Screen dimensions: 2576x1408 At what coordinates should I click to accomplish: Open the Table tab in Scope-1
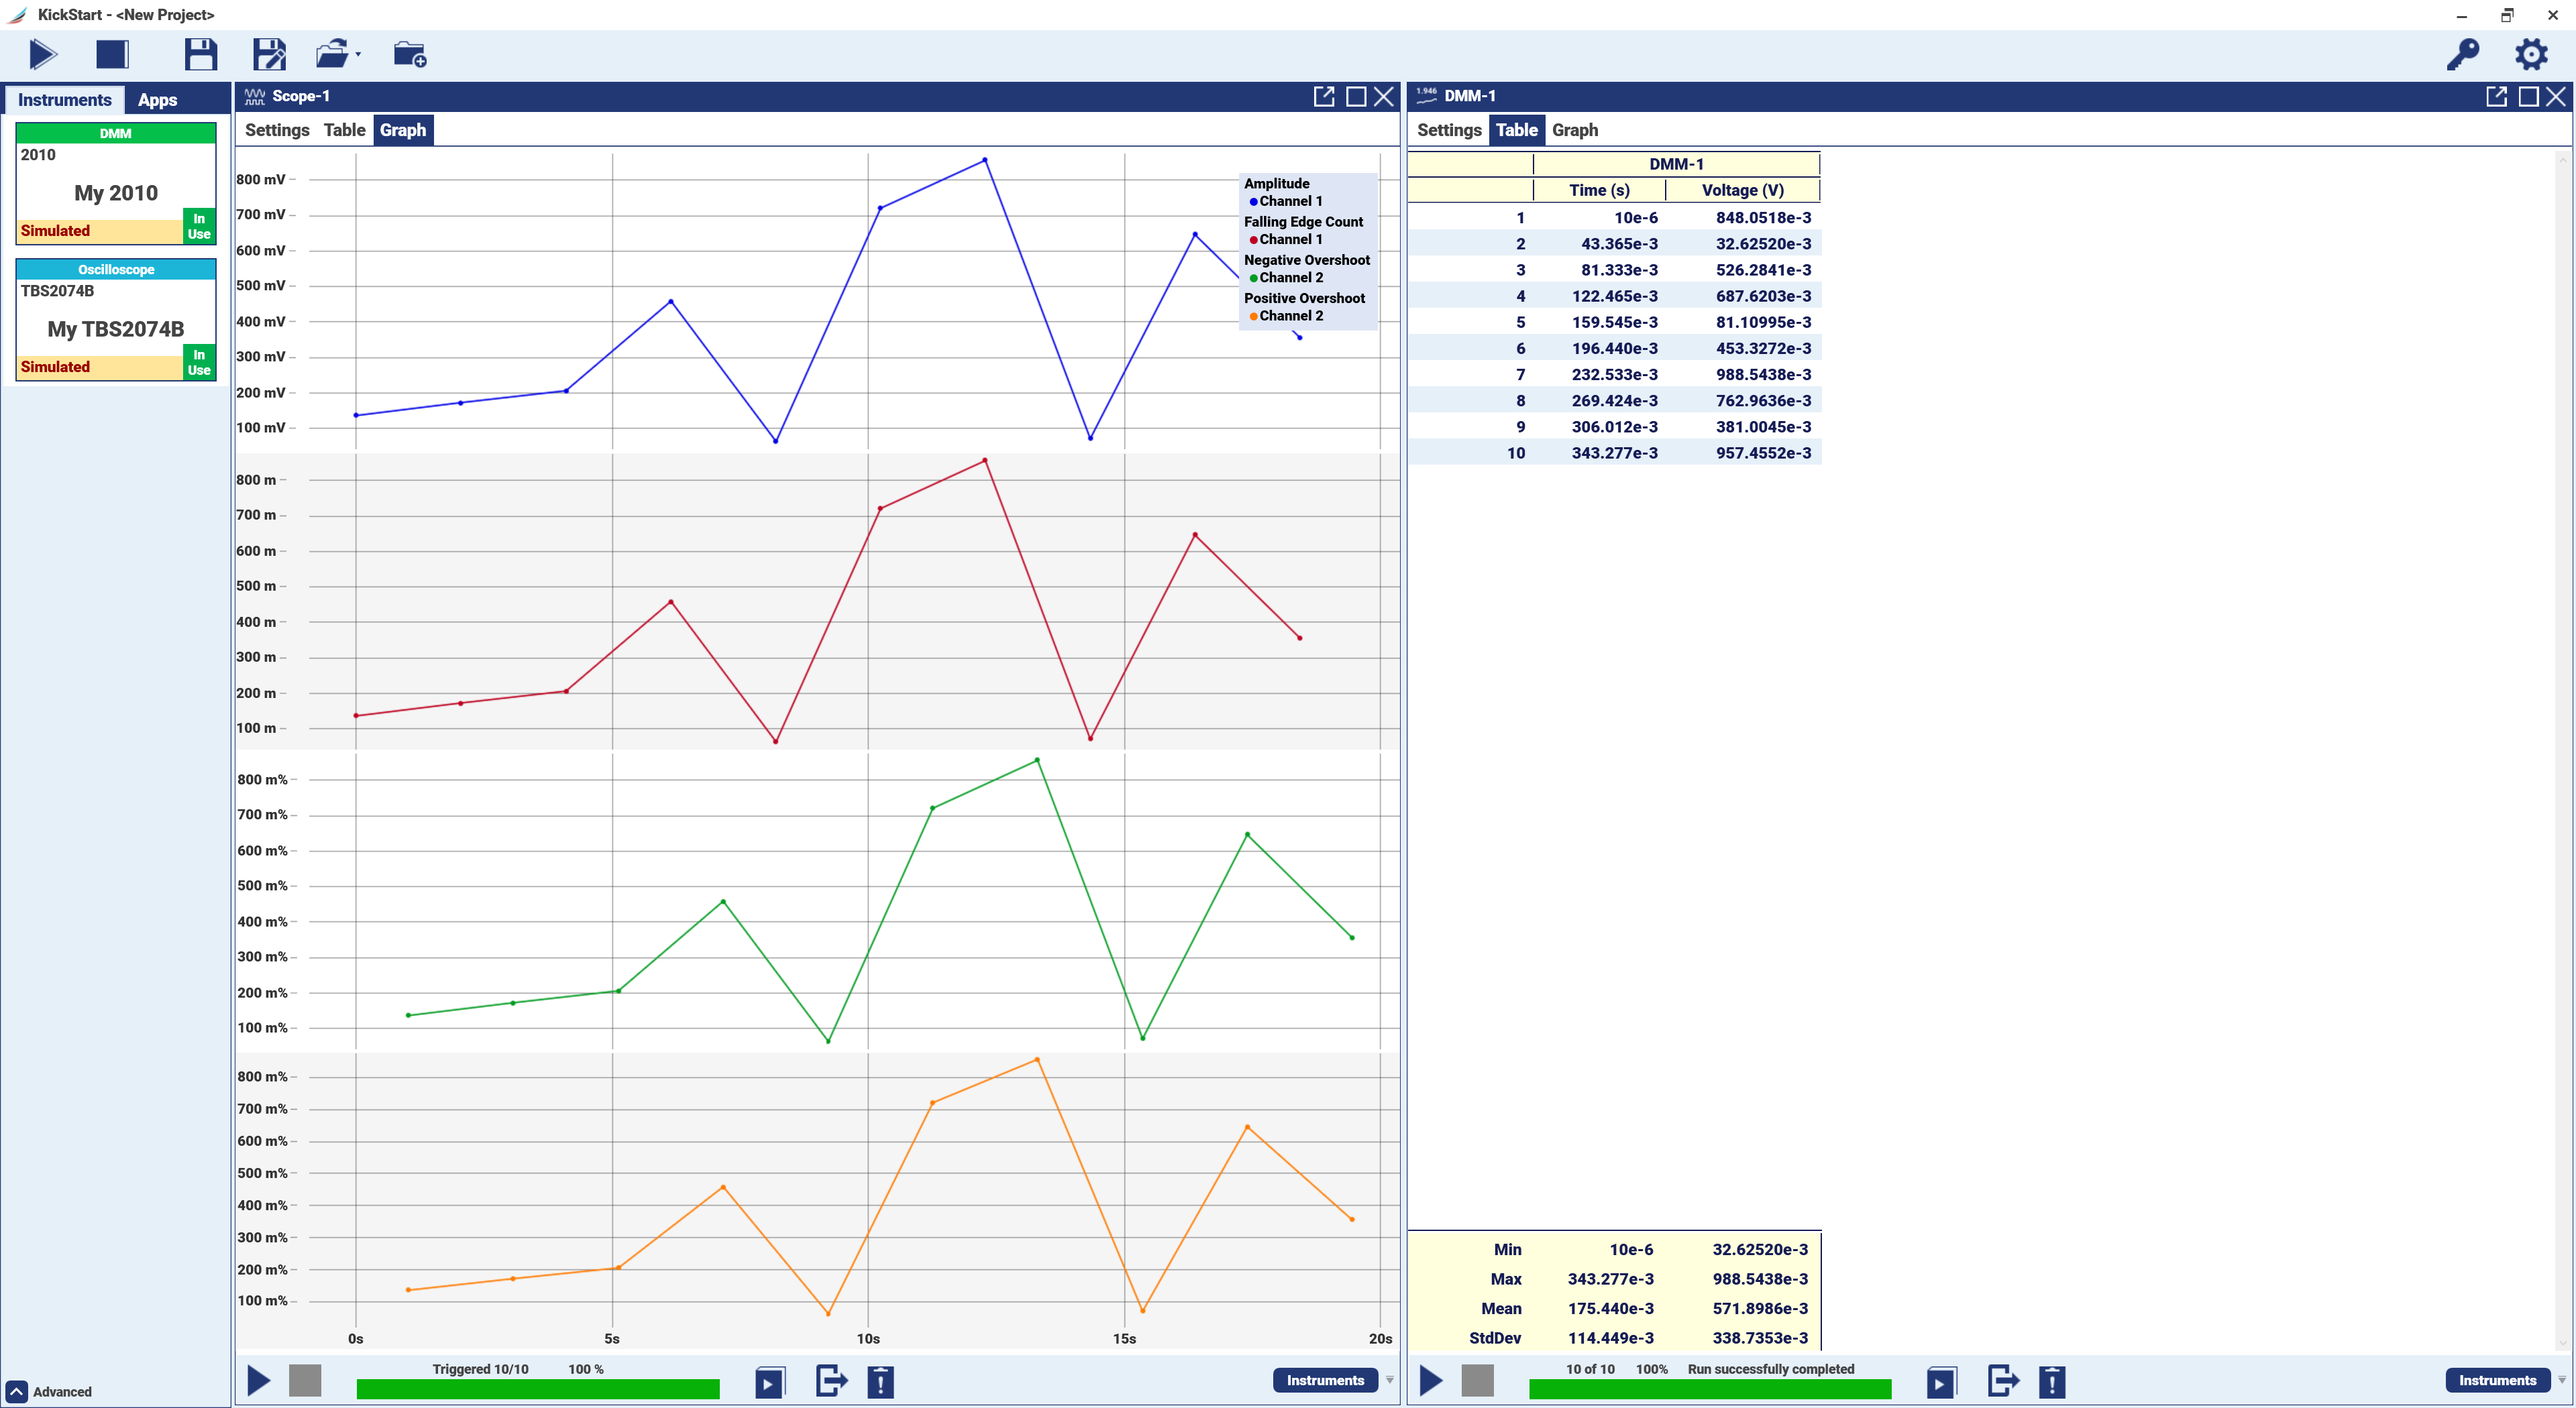(x=344, y=130)
